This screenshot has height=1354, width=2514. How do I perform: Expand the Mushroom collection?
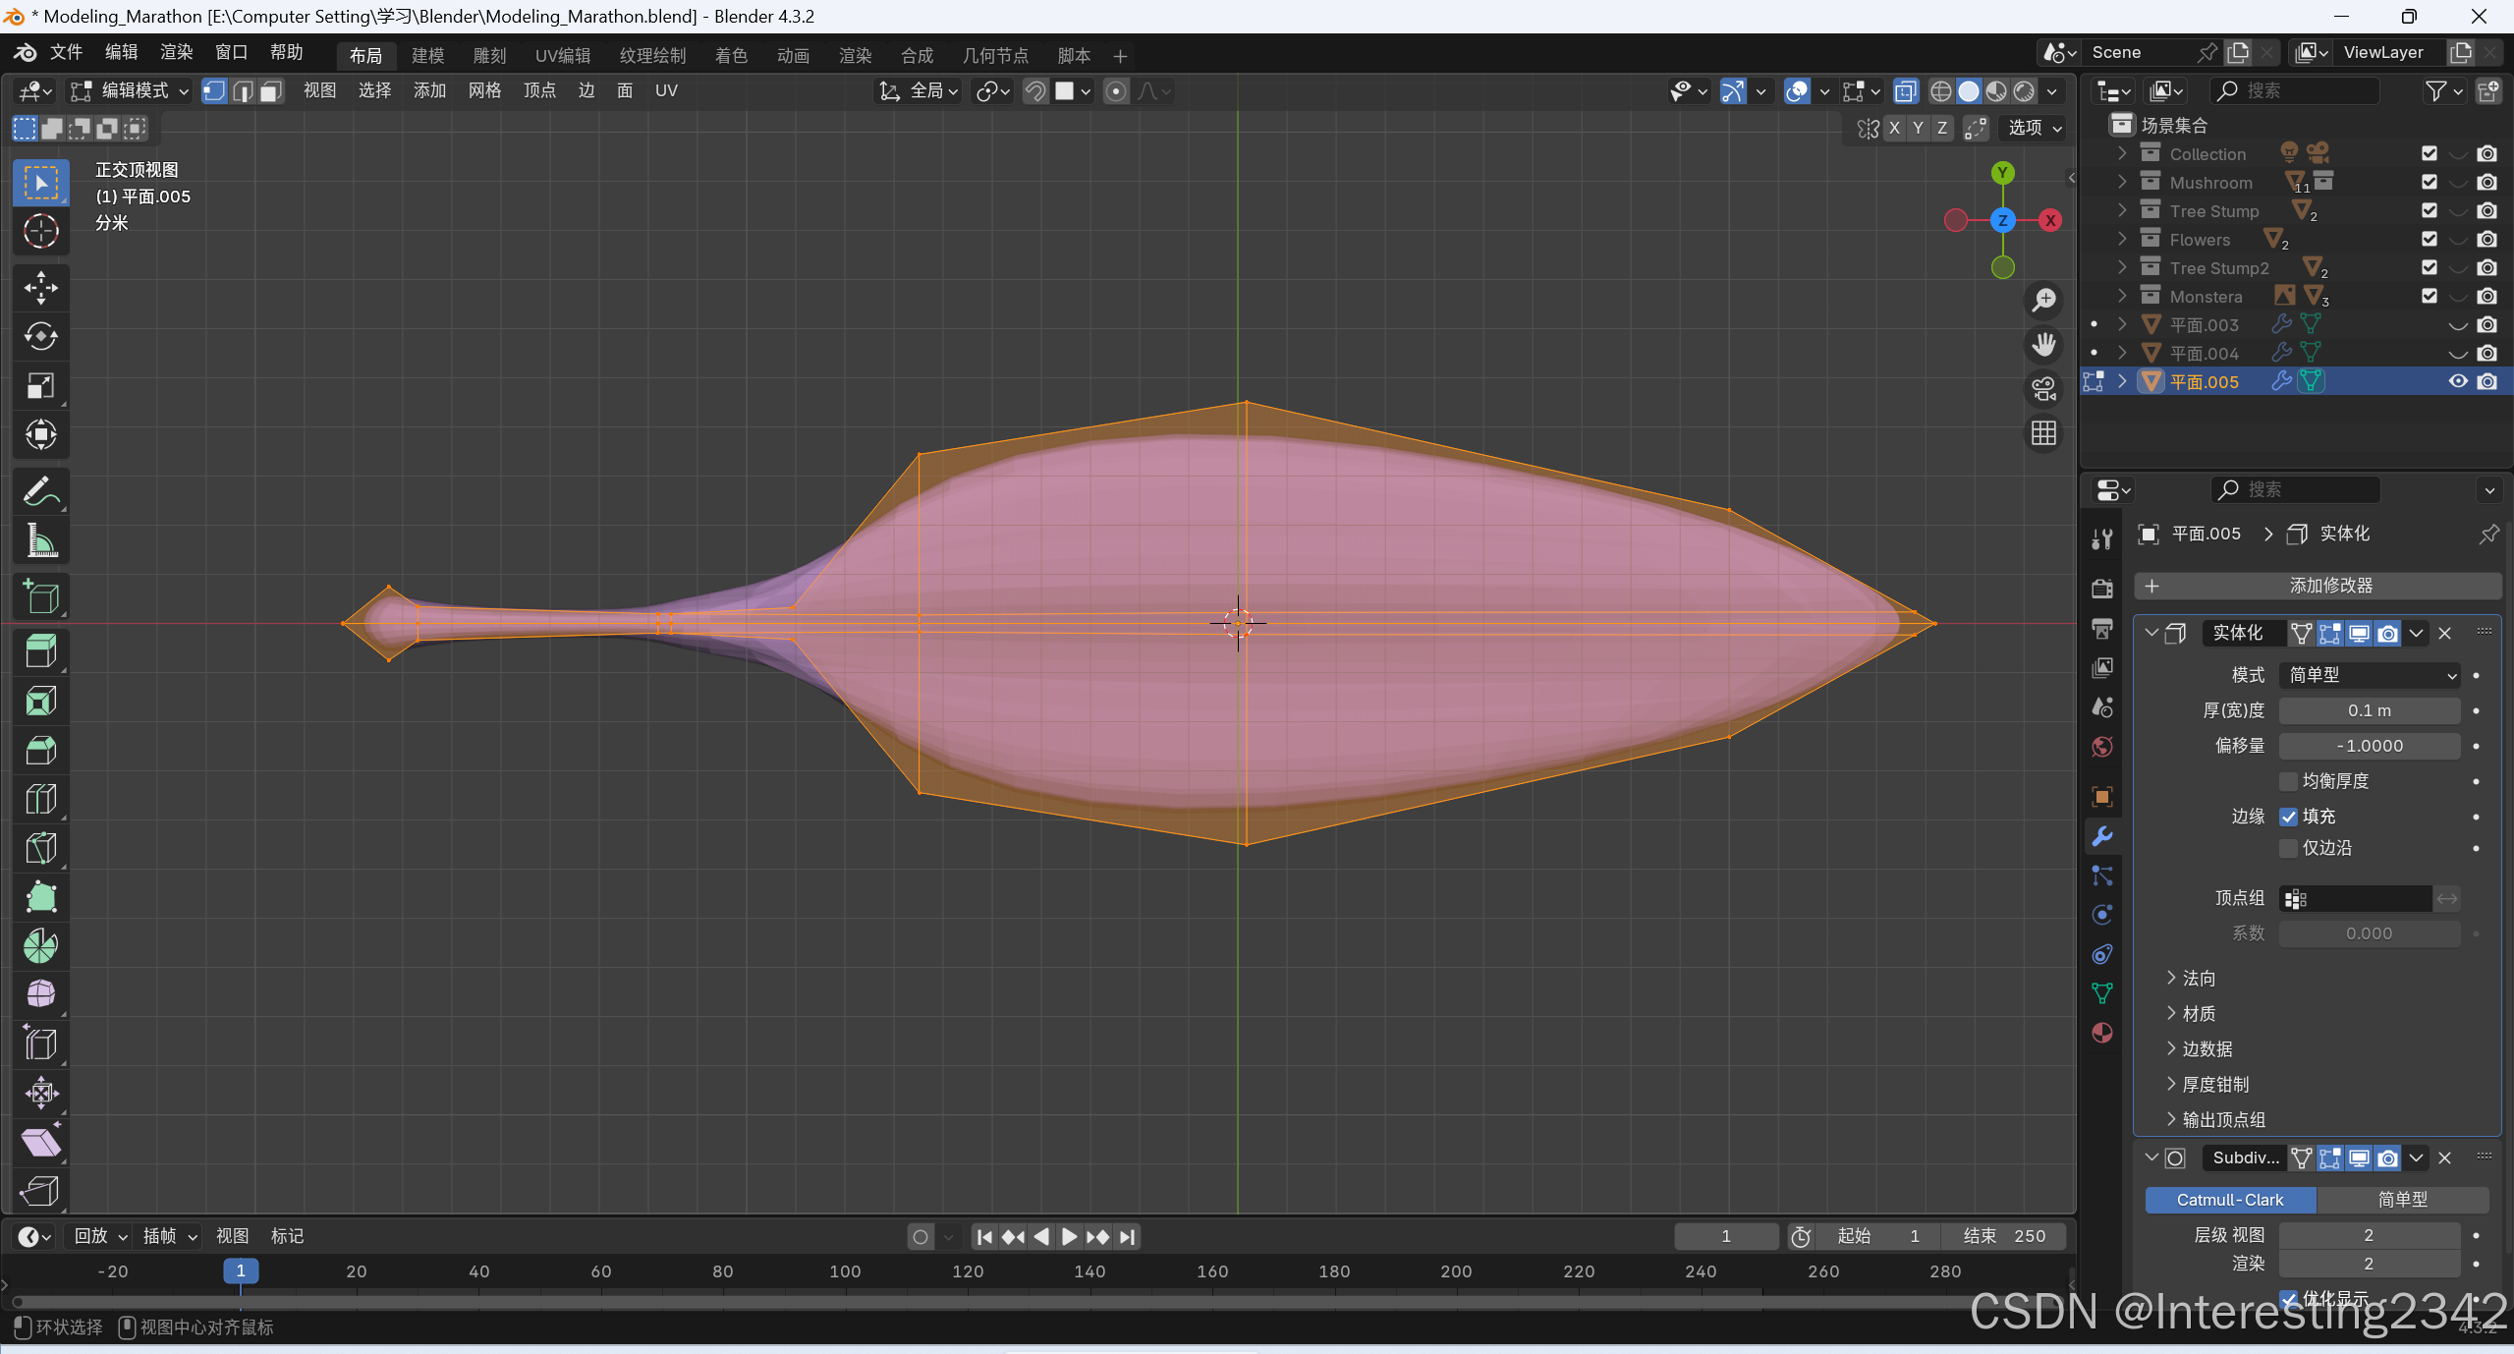[2122, 183]
